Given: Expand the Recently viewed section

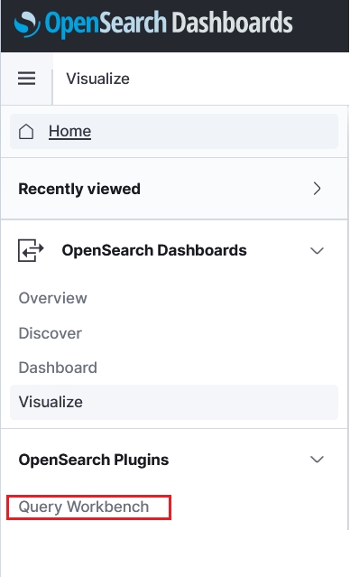Looking at the screenshot, I should pyautogui.click(x=174, y=189).
